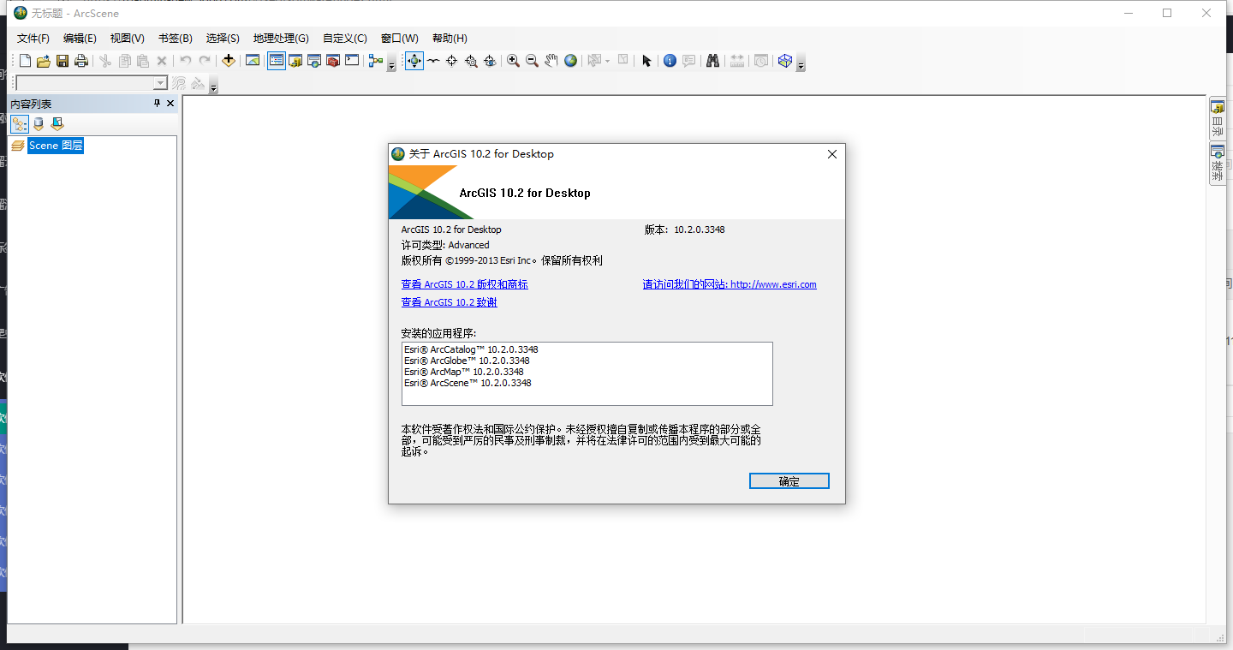Click the Full Extent globe icon

pyautogui.click(x=570, y=61)
